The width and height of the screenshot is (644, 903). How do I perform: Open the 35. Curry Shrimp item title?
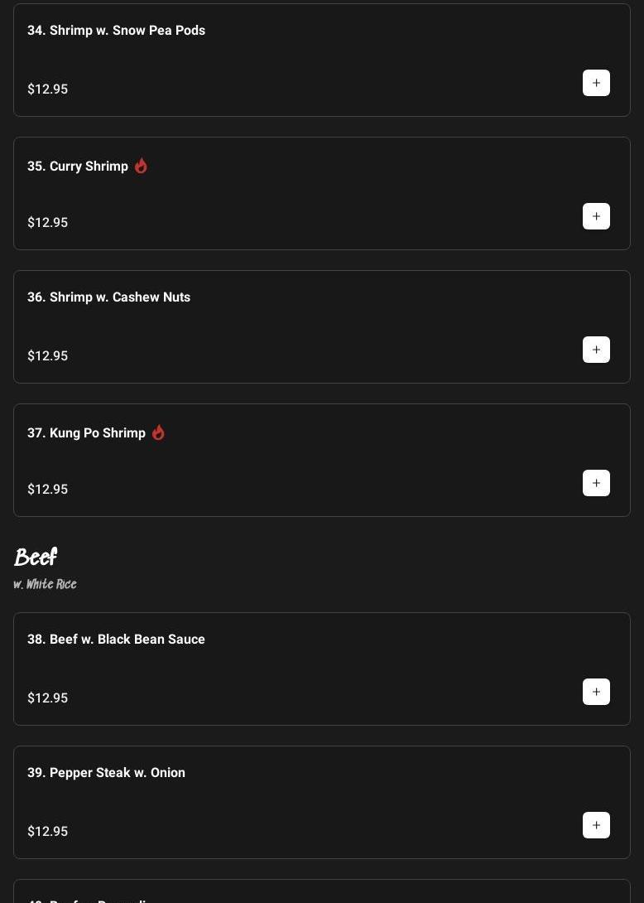78,167
